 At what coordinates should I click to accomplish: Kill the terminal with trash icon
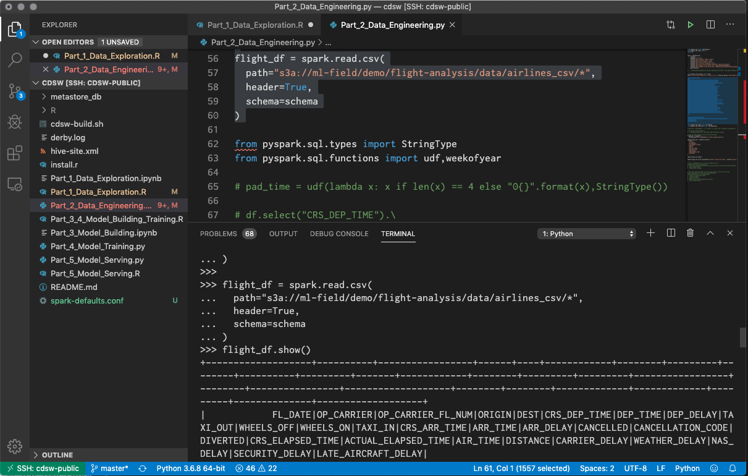[691, 233]
